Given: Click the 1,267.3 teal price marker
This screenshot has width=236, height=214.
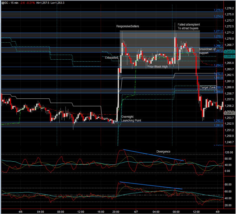Looking at the screenshot, I should coord(229,52).
